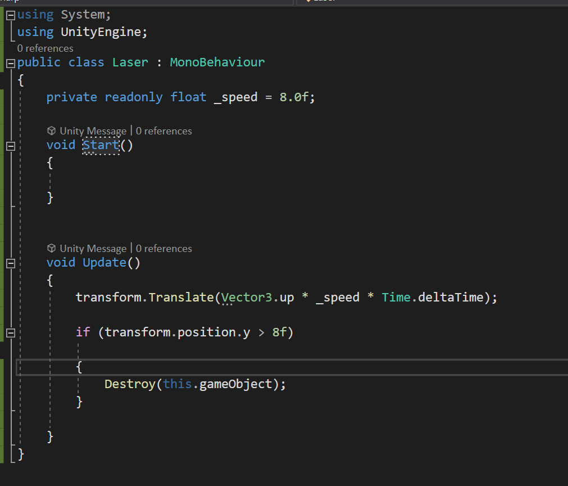This screenshot has width=568, height=486.
Task: Open the 0 references CodeLens for Start
Action: pos(163,130)
